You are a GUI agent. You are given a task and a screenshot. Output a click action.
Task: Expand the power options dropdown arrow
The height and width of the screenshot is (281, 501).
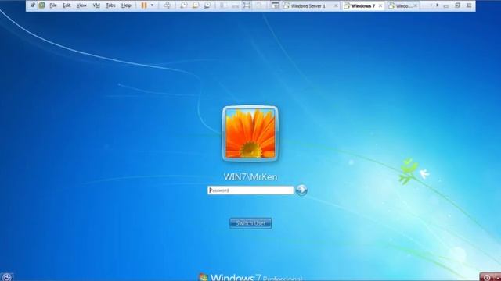(152, 5)
